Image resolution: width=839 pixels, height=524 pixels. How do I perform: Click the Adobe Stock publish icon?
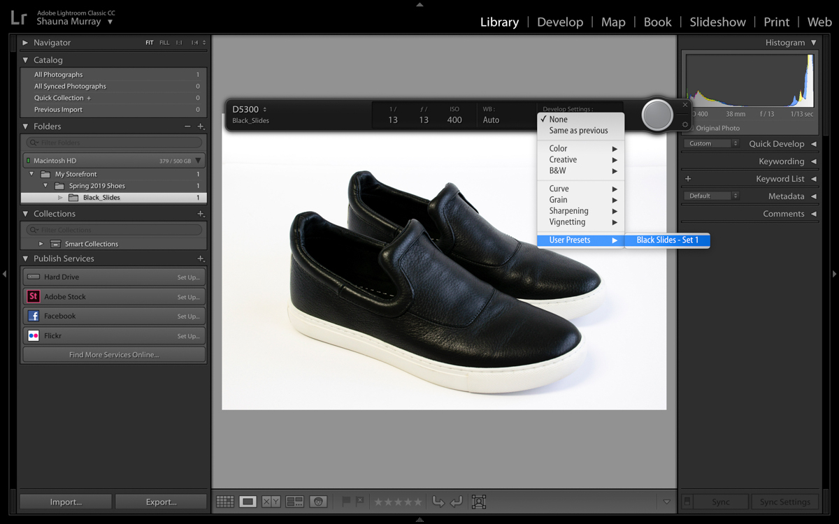[x=33, y=296]
